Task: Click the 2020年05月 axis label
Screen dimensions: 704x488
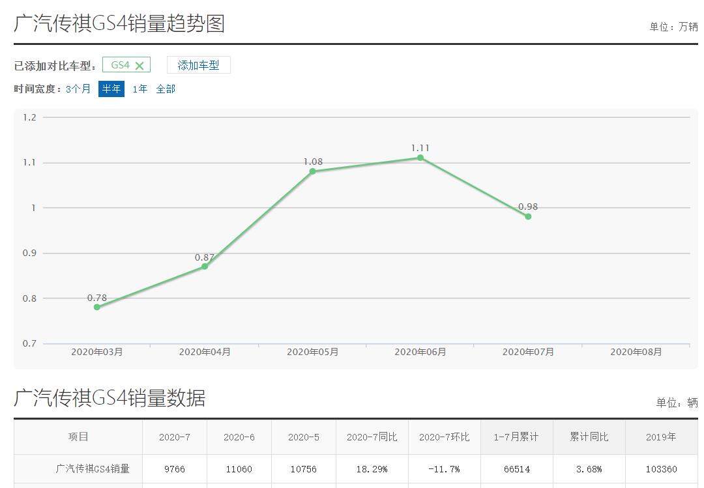Action: click(x=312, y=352)
